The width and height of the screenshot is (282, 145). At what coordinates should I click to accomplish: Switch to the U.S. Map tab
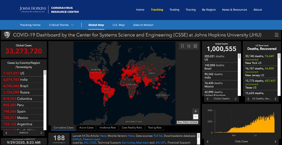(x=119, y=25)
